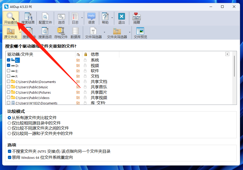The image size is (243, 170).
Task: Toggle subfolder scanning for drive E:
Action: (x=78, y=71)
